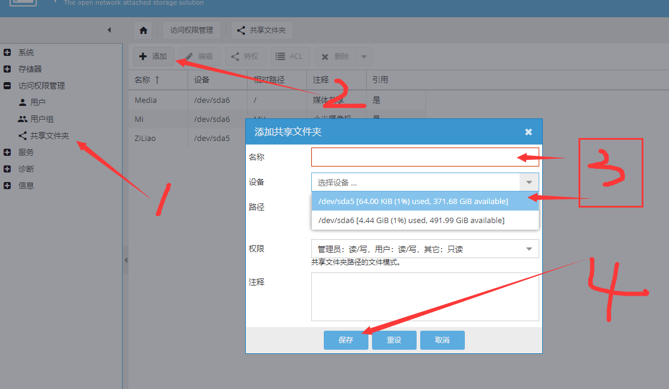
Task: Open the home icon in breadcrumb bar
Action: click(x=143, y=30)
